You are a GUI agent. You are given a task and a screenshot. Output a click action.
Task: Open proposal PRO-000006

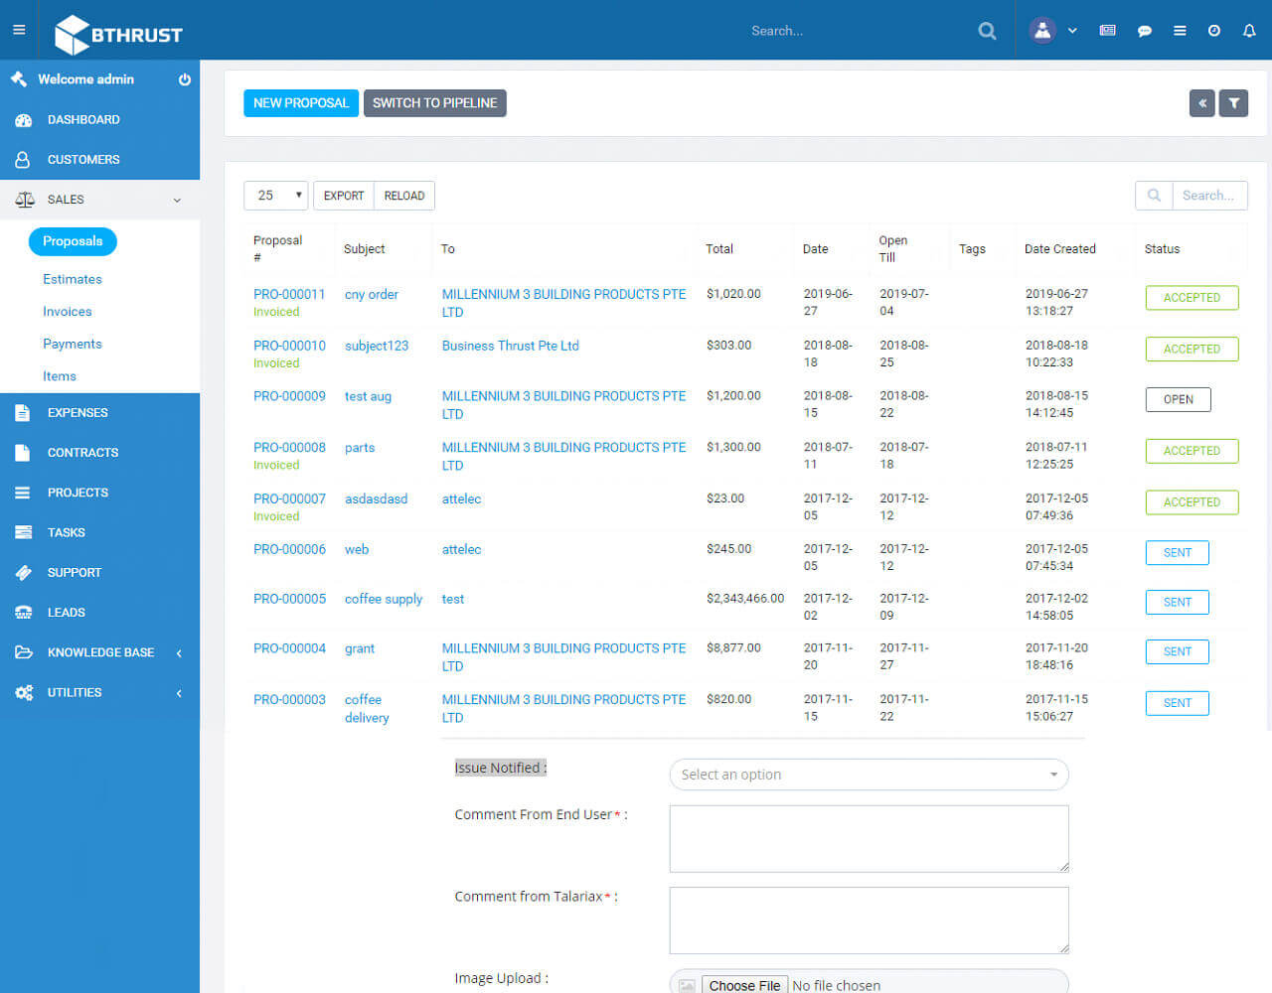point(289,549)
